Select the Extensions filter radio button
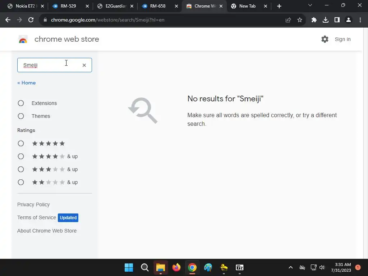 21,103
